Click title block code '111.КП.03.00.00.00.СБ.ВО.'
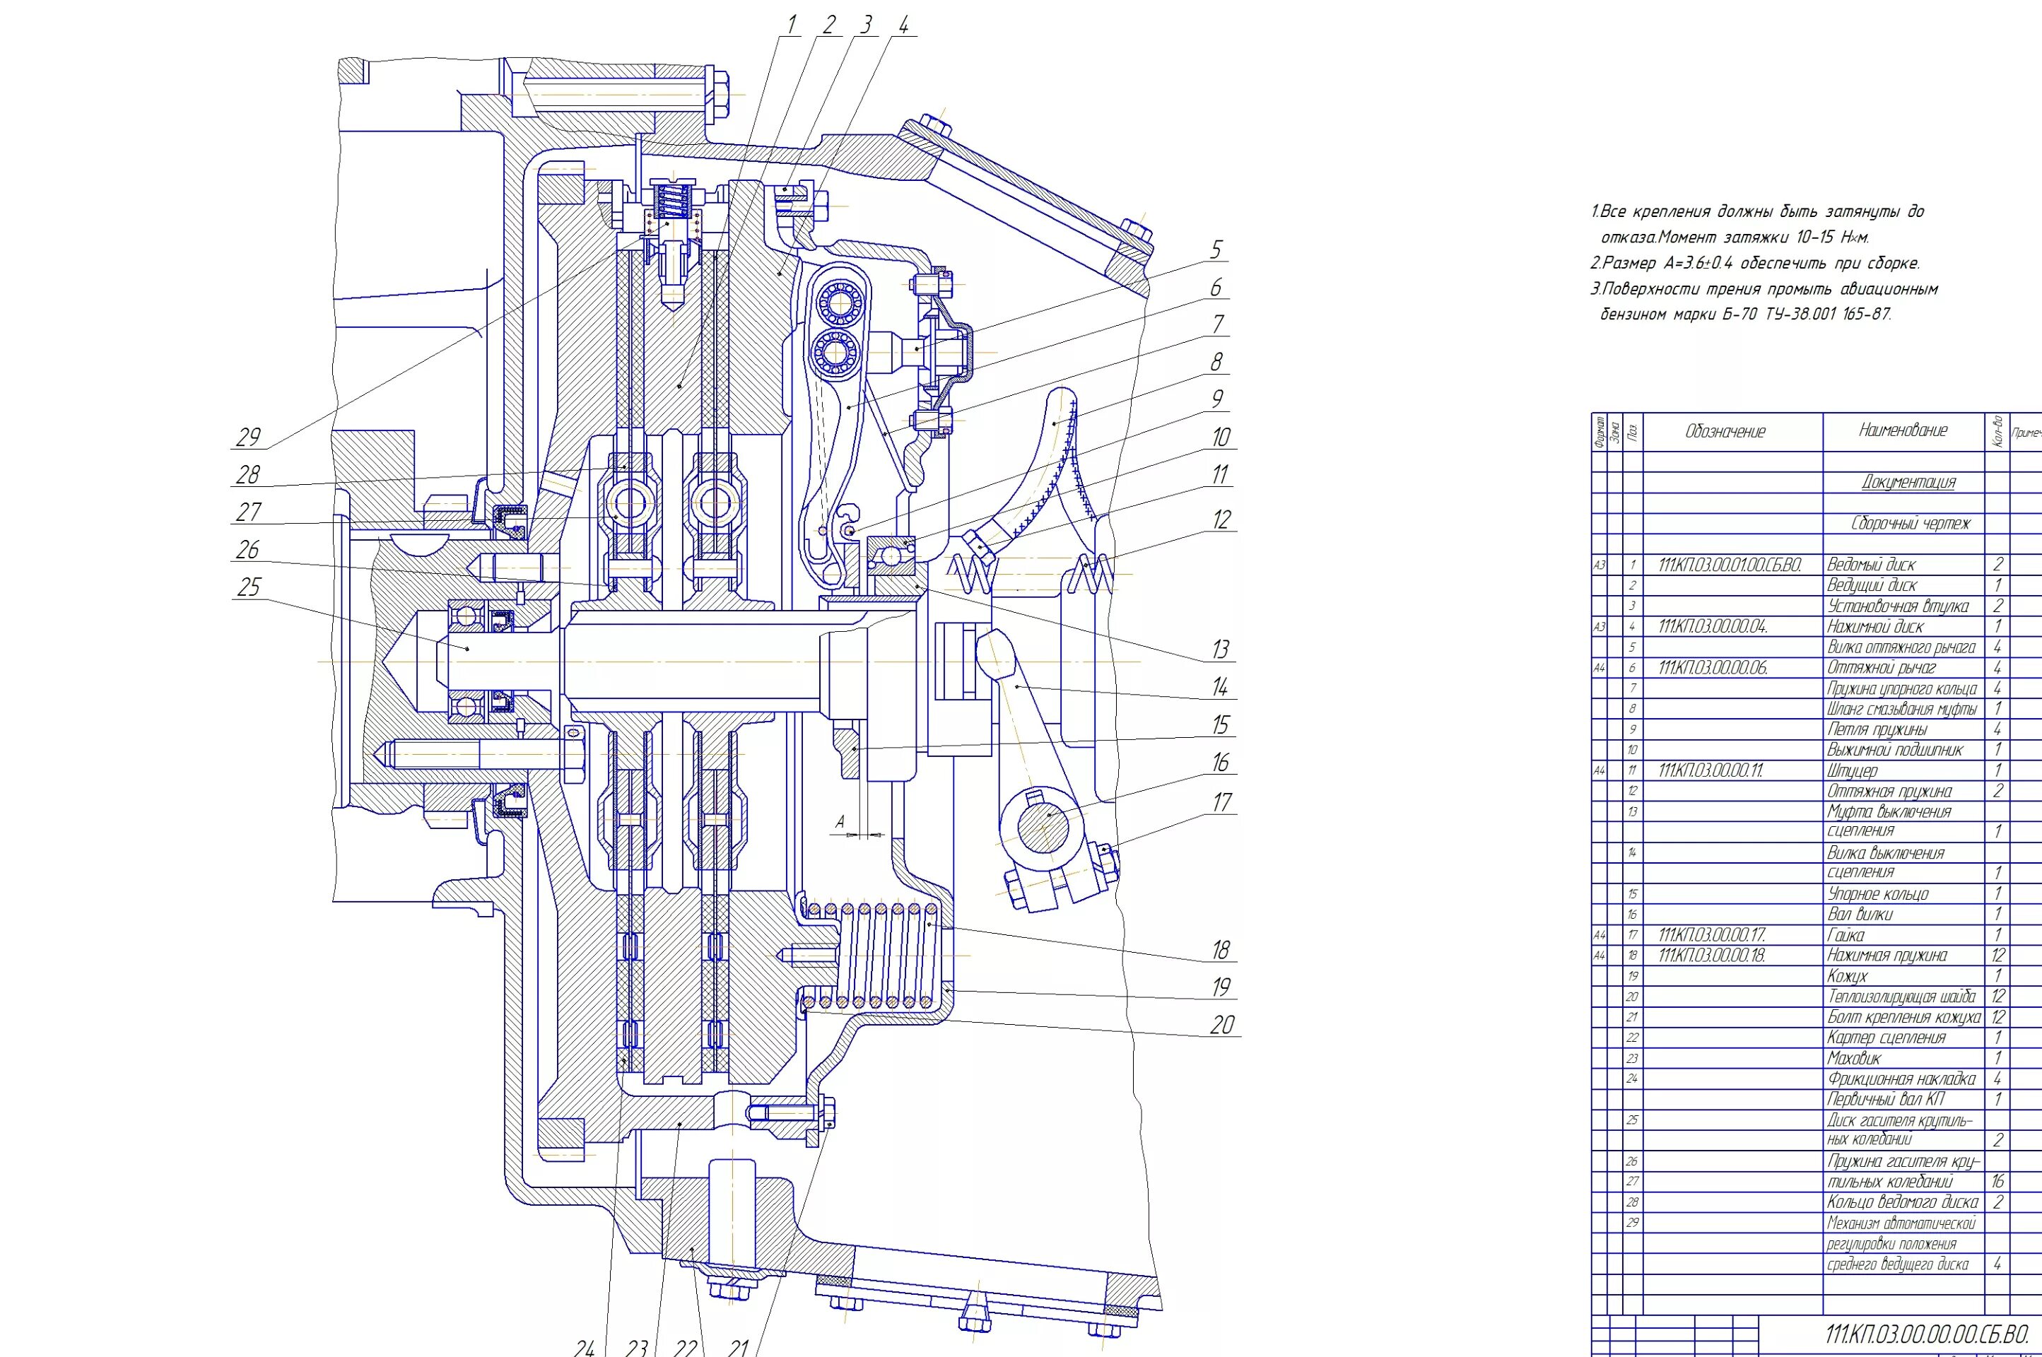 tap(1927, 1334)
